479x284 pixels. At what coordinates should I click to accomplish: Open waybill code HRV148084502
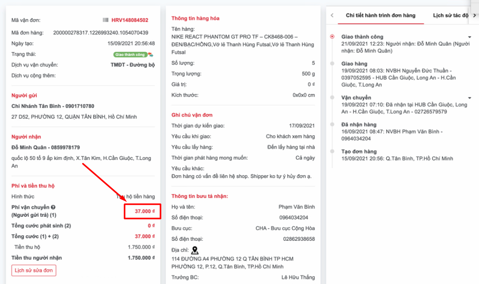tap(130, 20)
